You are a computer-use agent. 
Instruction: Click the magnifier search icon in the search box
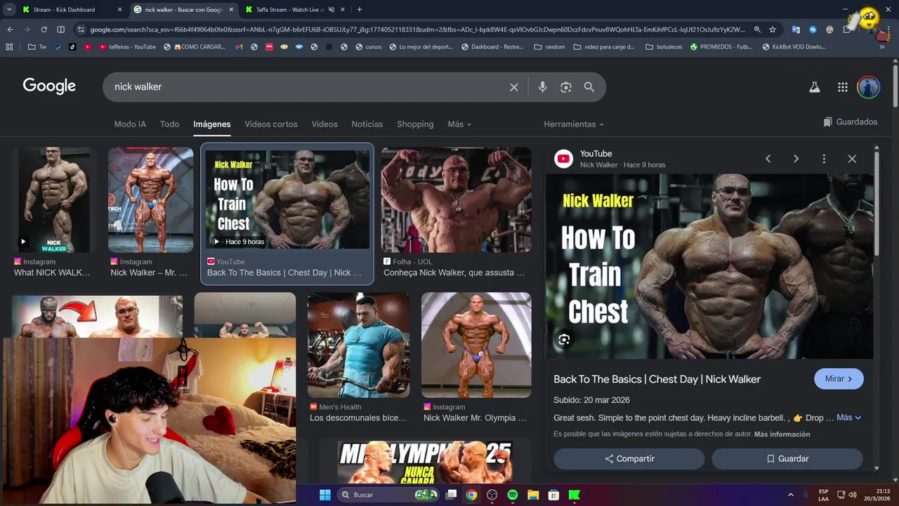point(589,87)
